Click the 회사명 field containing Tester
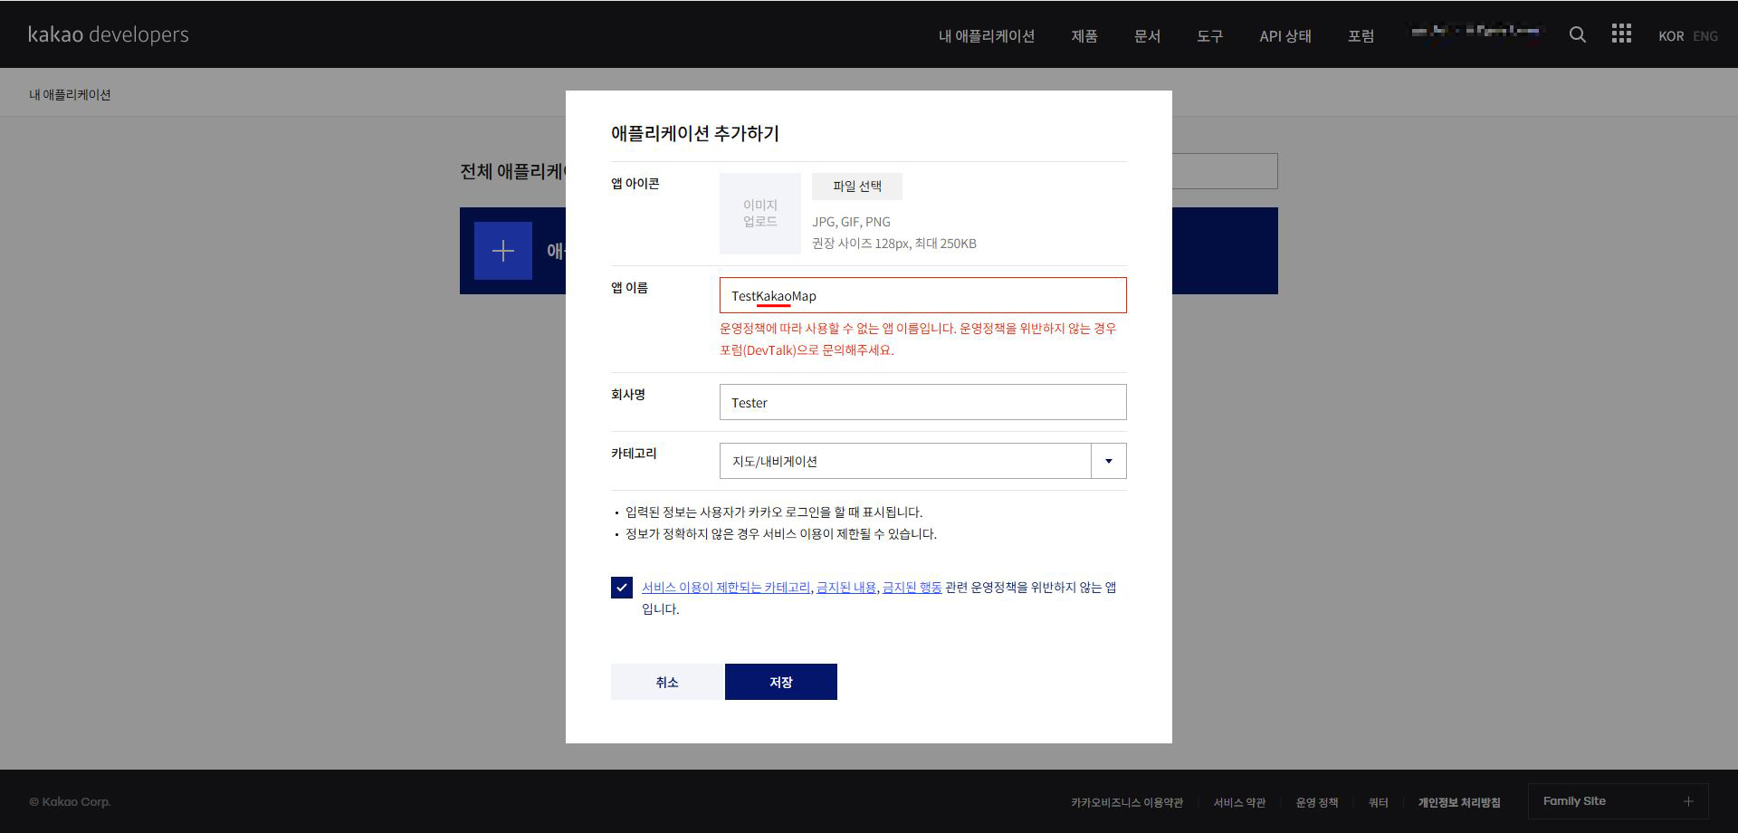 [922, 402]
